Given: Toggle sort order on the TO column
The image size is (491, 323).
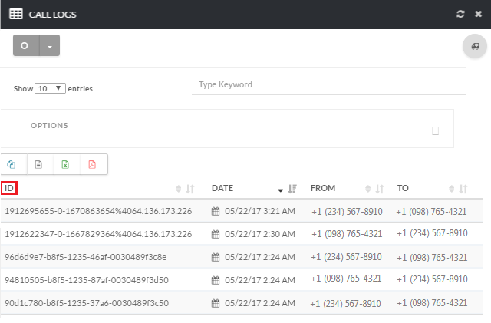Looking at the screenshot, I should (463, 188).
